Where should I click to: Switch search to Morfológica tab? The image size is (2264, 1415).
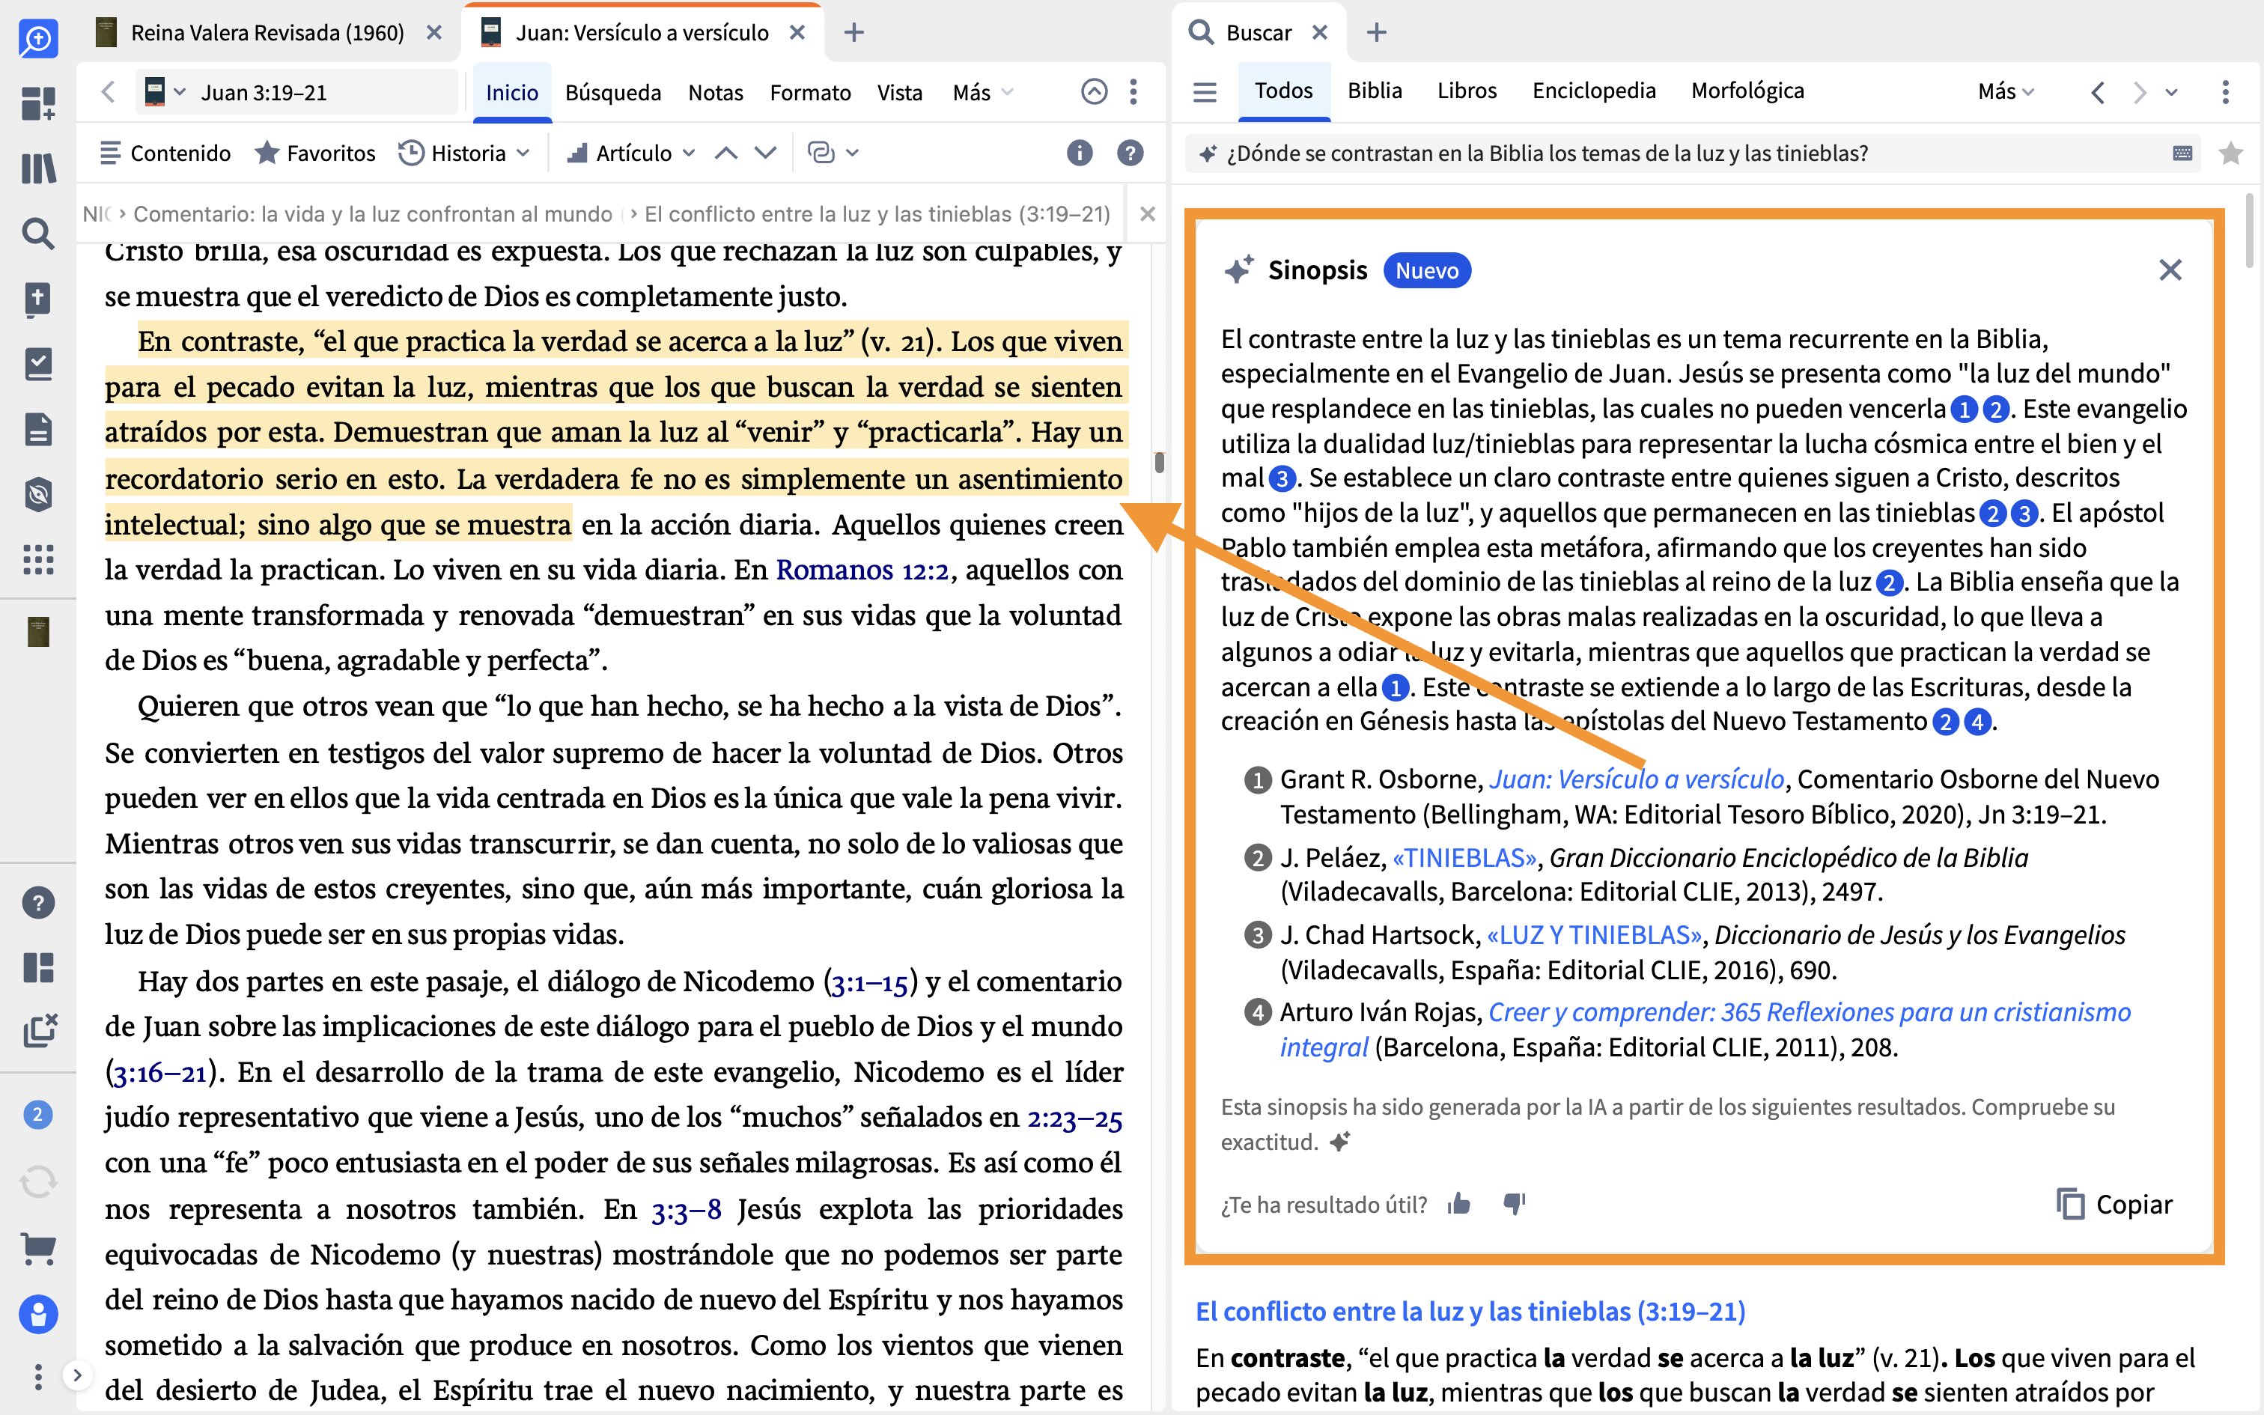coord(1747,90)
